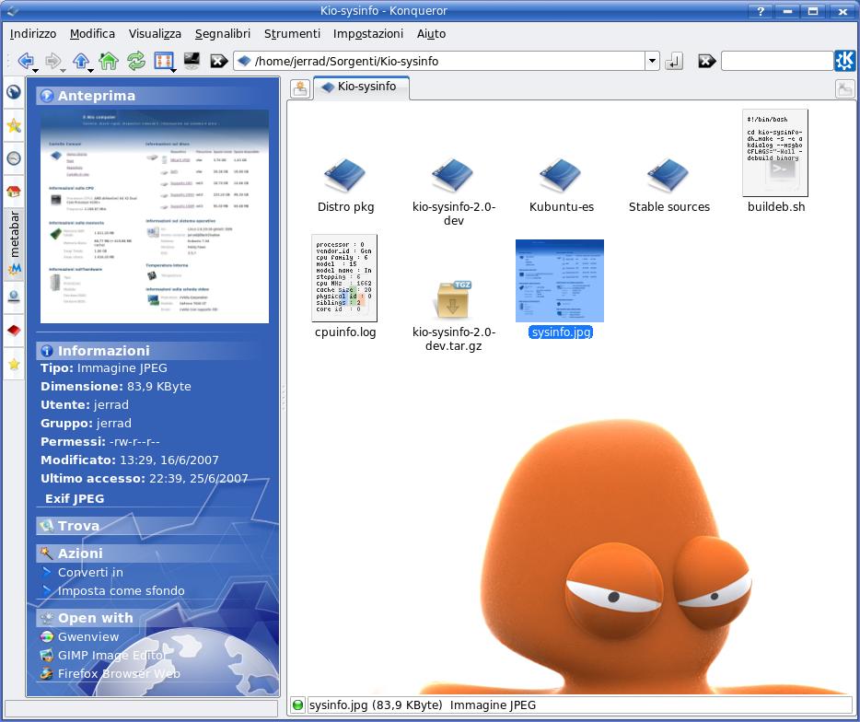Open the Modifica menu
Image resolution: width=860 pixels, height=722 pixels.
pyautogui.click(x=92, y=34)
